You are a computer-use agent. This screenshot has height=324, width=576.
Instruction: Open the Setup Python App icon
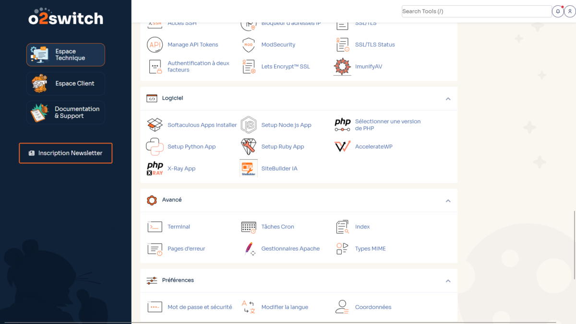click(x=155, y=147)
